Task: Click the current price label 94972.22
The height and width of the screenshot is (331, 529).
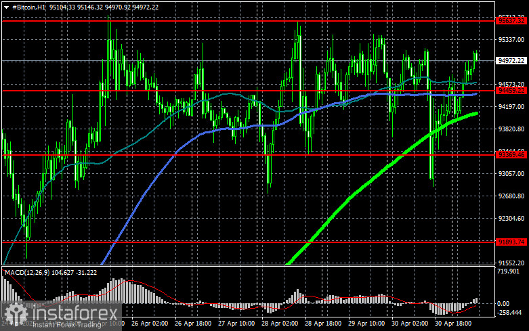Action: pos(511,61)
